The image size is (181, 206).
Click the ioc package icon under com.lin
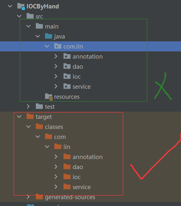(x=67, y=76)
